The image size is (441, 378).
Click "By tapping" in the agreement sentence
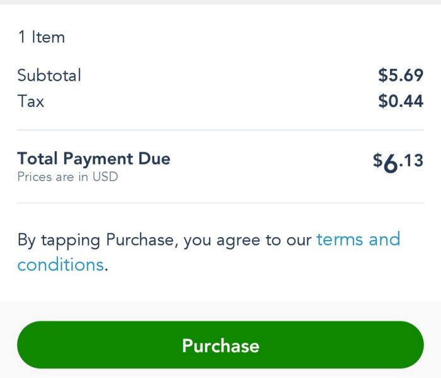coord(59,240)
